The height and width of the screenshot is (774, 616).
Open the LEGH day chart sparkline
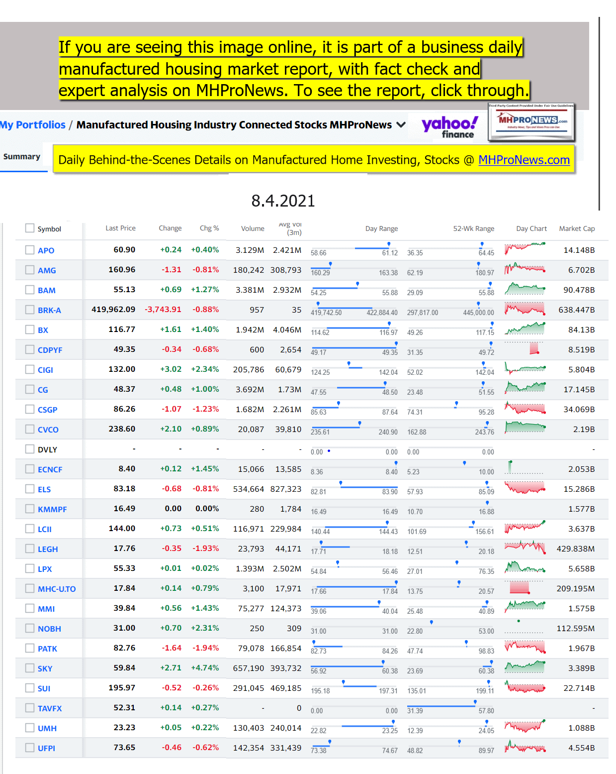coord(525,547)
